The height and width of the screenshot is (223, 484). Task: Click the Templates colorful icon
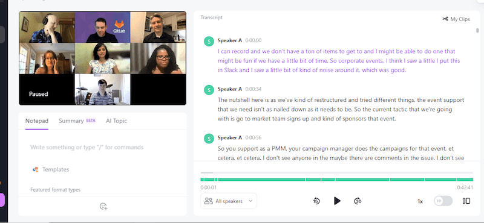[x=36, y=169]
